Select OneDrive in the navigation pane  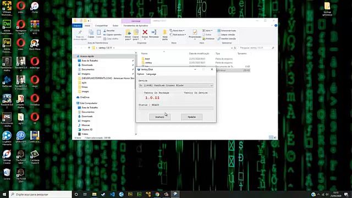click(x=85, y=97)
